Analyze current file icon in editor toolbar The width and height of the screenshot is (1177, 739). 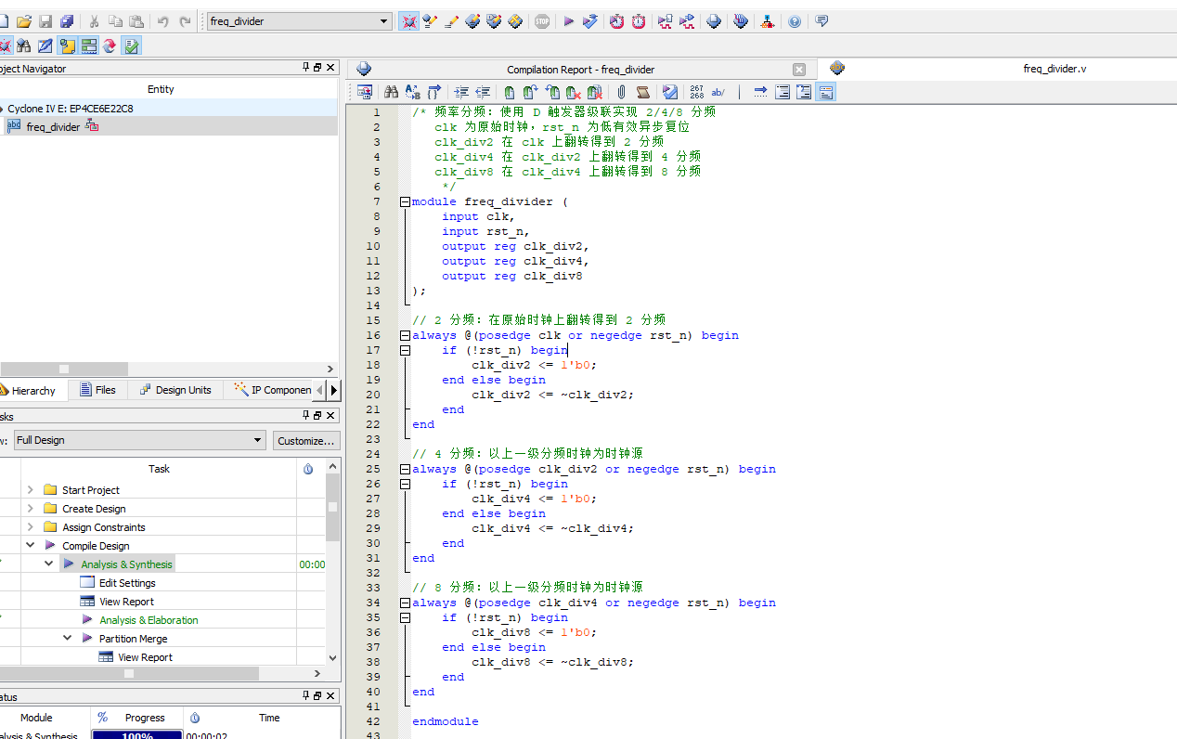pyautogui.click(x=670, y=92)
